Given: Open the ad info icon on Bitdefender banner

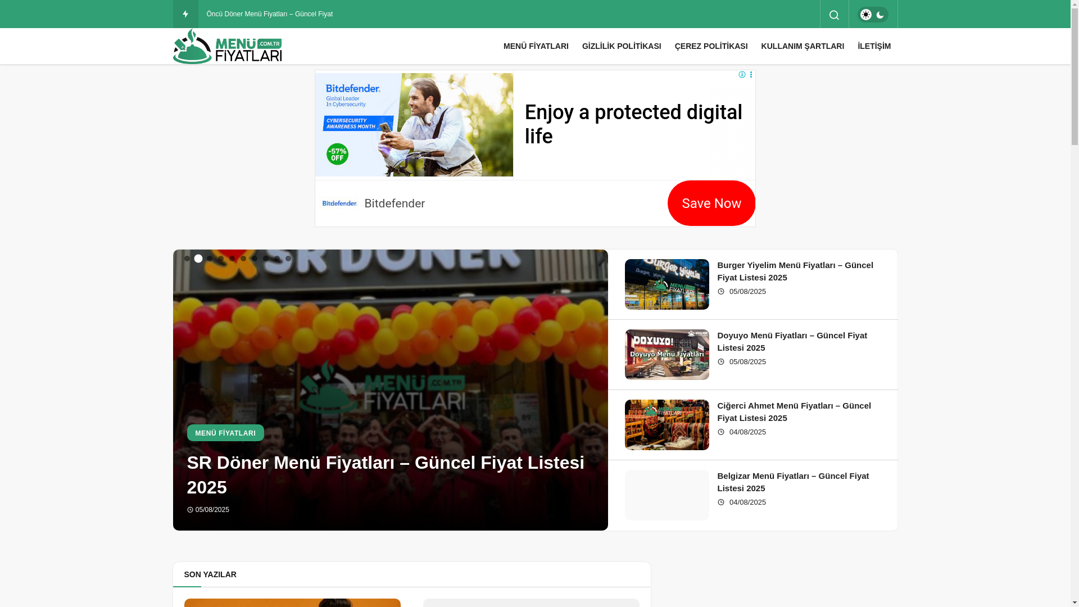Looking at the screenshot, I should pyautogui.click(x=742, y=75).
